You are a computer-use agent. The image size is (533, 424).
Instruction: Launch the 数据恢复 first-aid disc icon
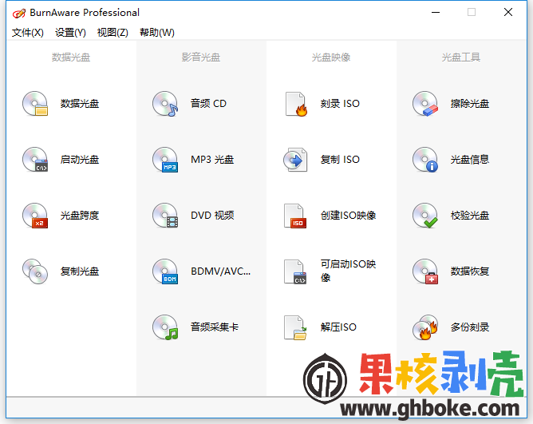(x=425, y=271)
